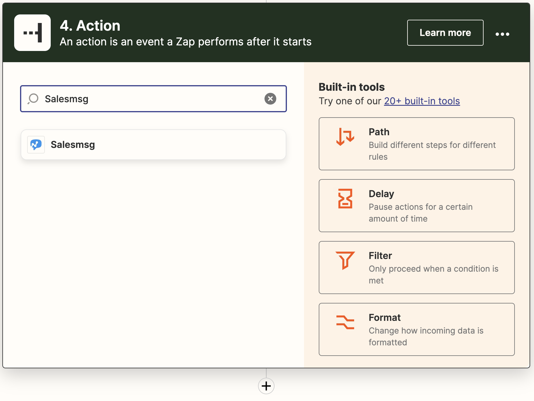Click the Salesmsg app logo icon
The width and height of the screenshot is (534, 401).
[x=36, y=145]
